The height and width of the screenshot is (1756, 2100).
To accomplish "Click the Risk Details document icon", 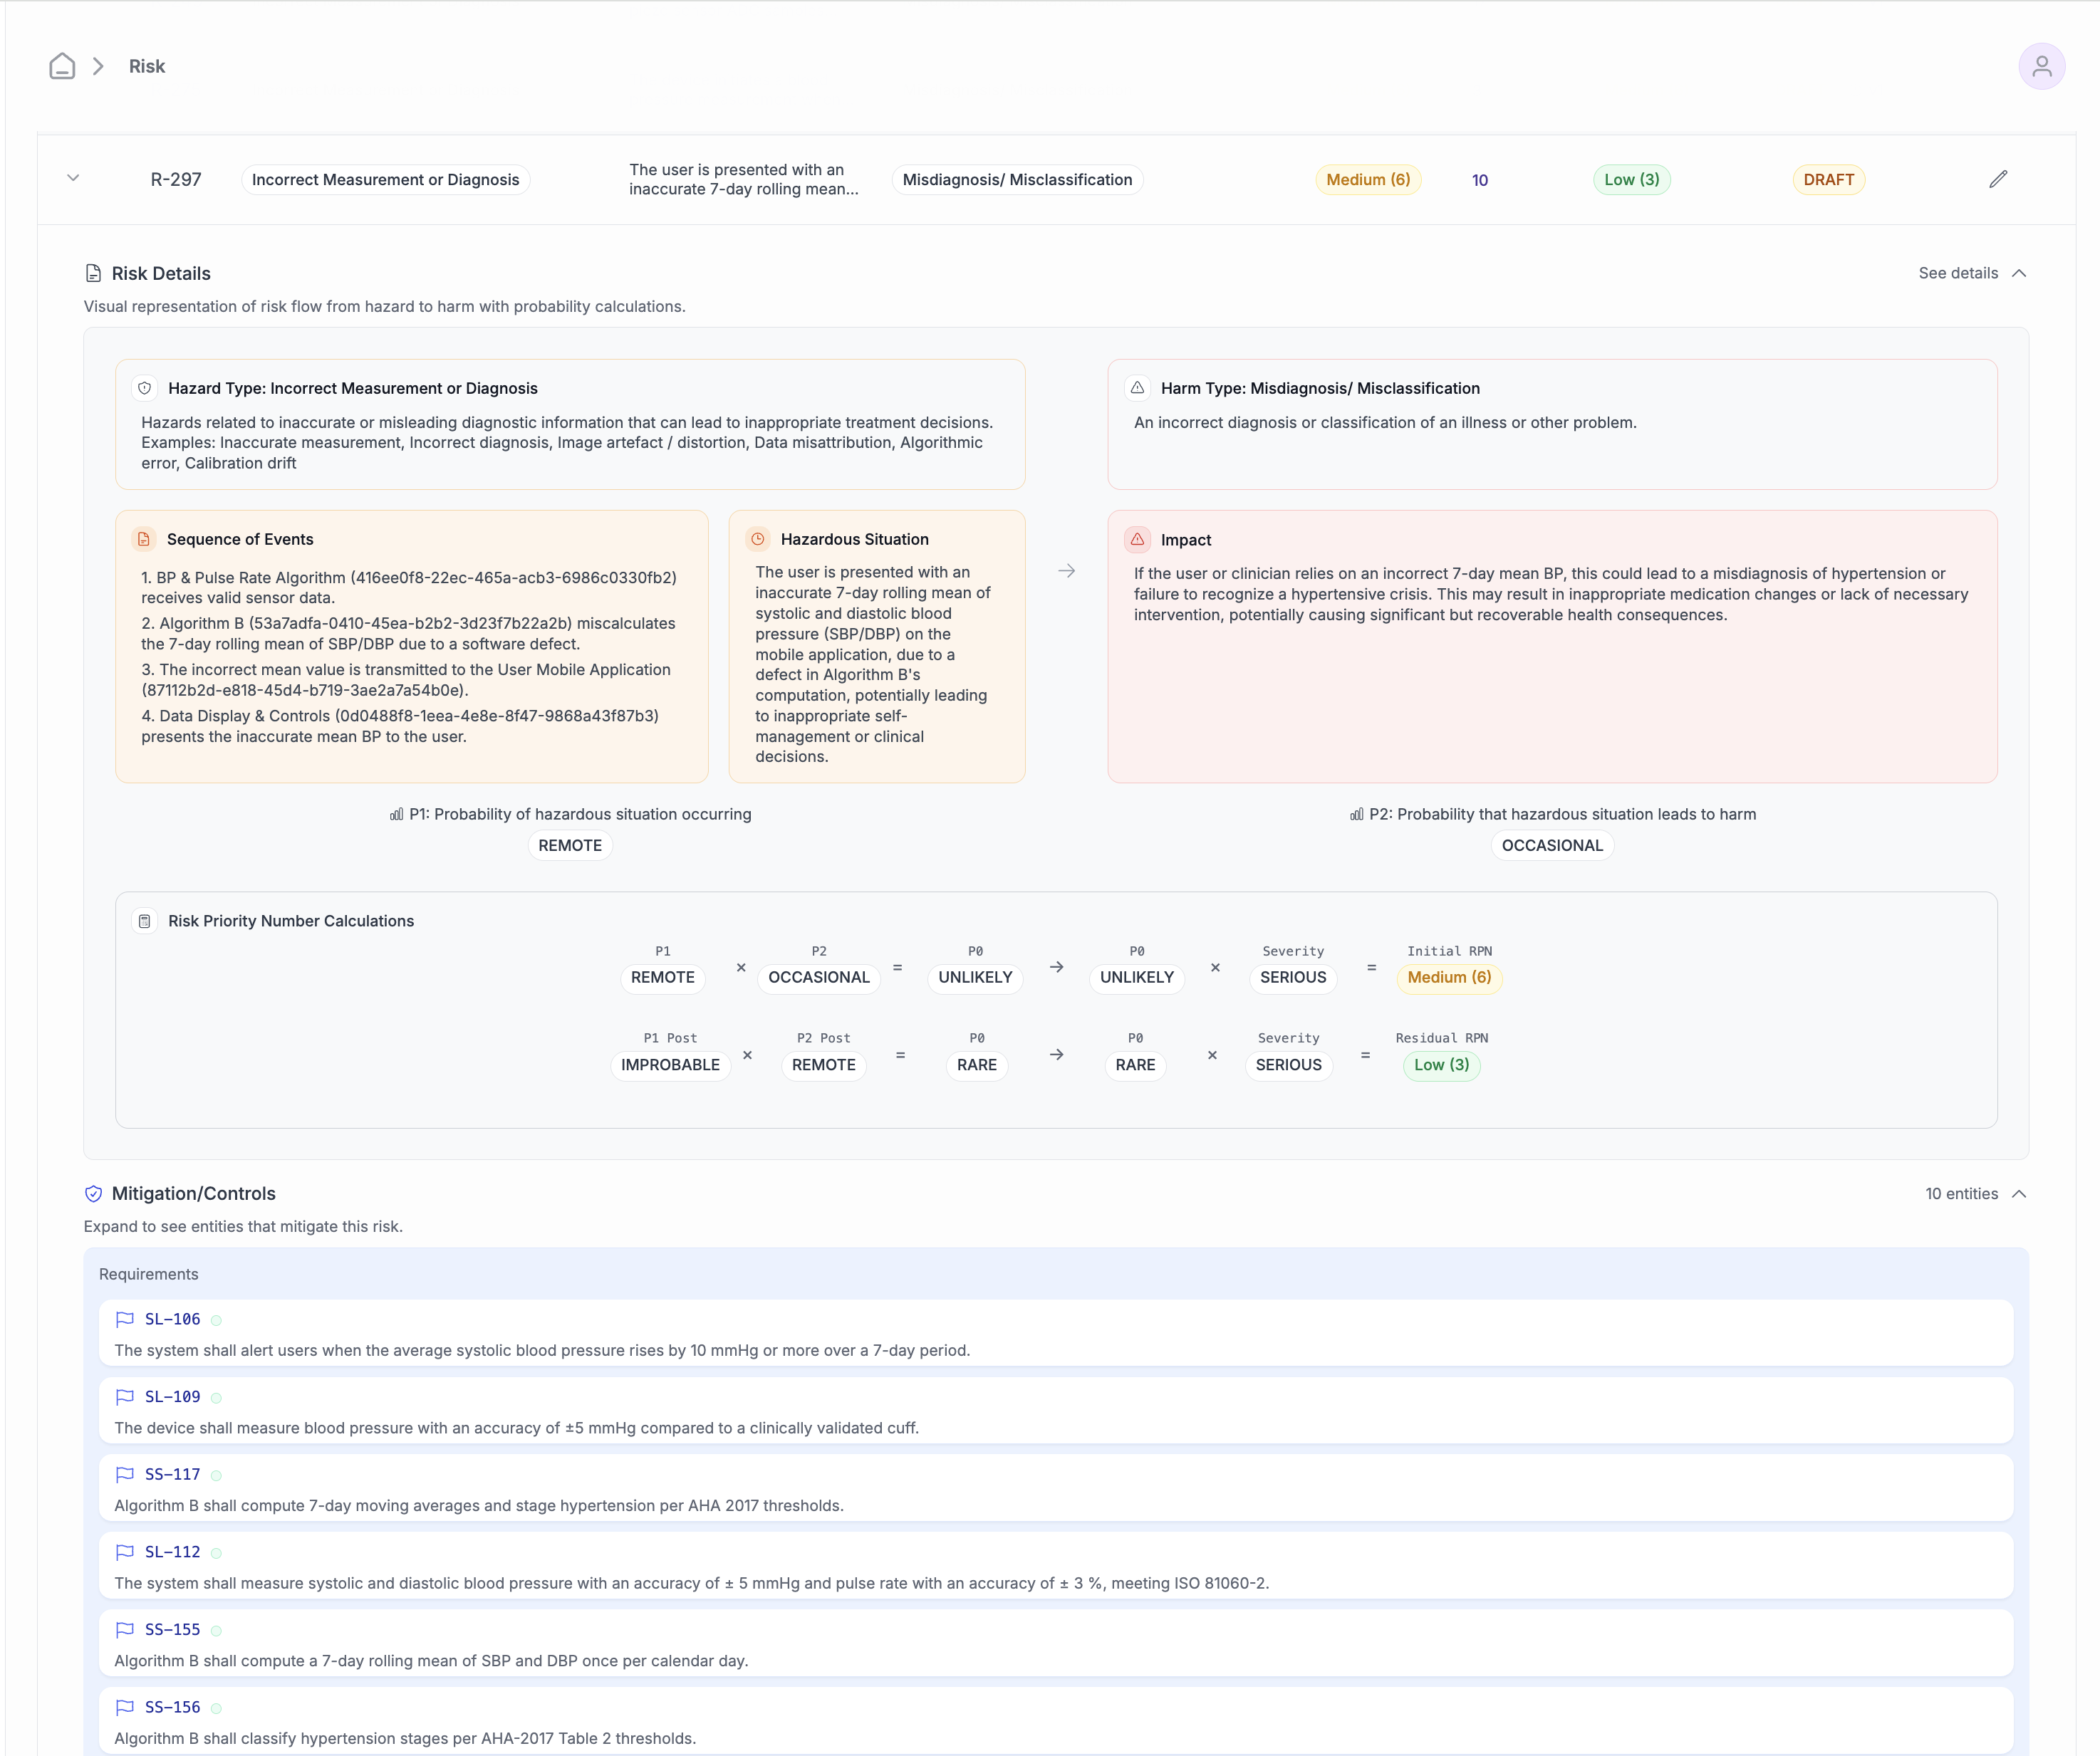I will pos(93,273).
